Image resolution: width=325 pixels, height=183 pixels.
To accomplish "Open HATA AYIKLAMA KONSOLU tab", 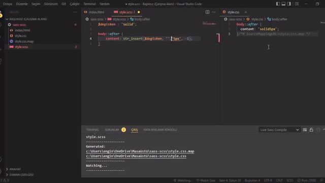I will 160,130.
